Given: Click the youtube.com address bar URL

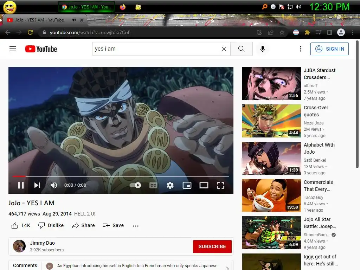Looking at the screenshot, I should pos(90,32).
